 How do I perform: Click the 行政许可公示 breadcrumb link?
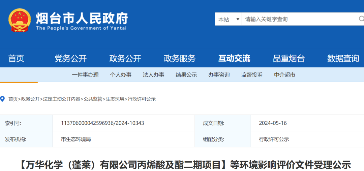point(142,99)
